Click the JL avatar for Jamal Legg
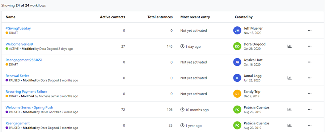The image size is (325, 132). tap(237, 78)
